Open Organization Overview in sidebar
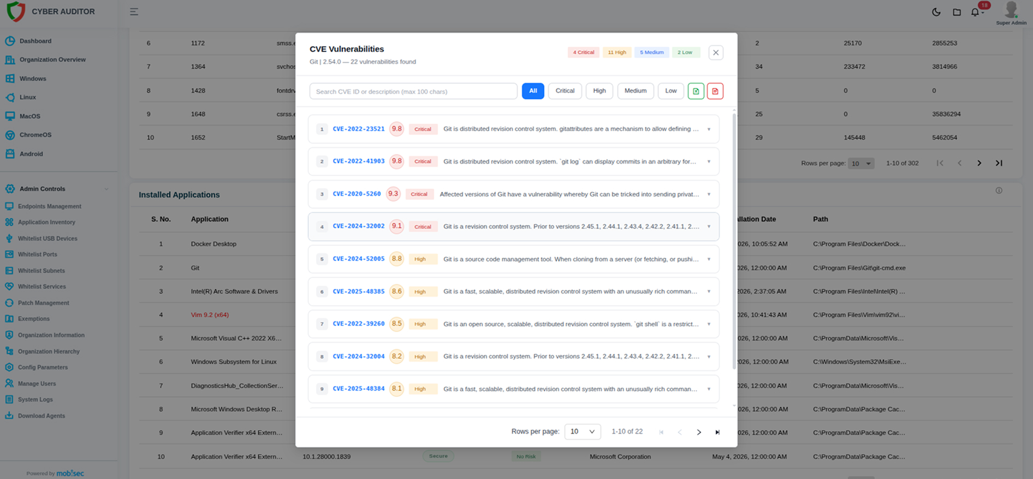 tap(52, 59)
